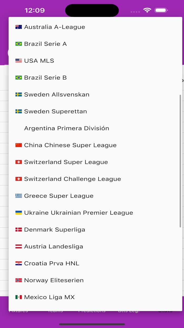Click the Brazil flag next to Serie A
The width and height of the screenshot is (184, 328).
tap(18, 44)
